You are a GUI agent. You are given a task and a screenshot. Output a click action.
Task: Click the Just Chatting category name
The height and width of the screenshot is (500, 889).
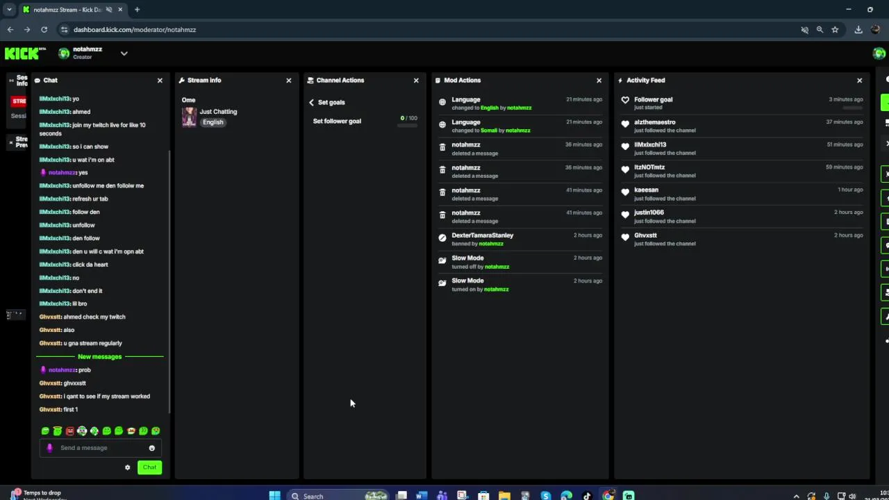point(218,111)
